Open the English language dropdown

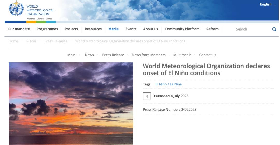point(268,4)
